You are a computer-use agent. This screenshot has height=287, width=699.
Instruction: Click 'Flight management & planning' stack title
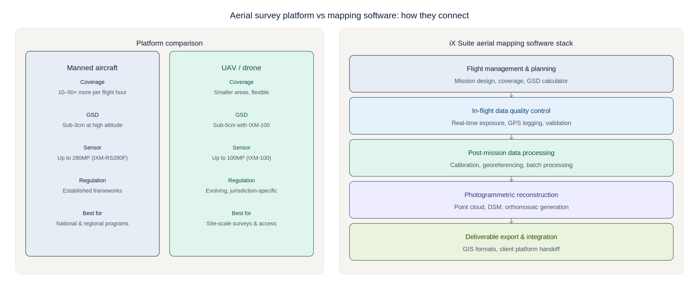click(x=511, y=69)
